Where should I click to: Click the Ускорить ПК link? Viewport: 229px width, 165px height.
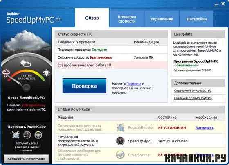pos(144,57)
